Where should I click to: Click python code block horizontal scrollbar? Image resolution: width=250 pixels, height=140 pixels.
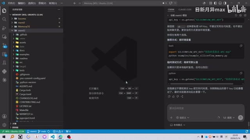point(202,84)
